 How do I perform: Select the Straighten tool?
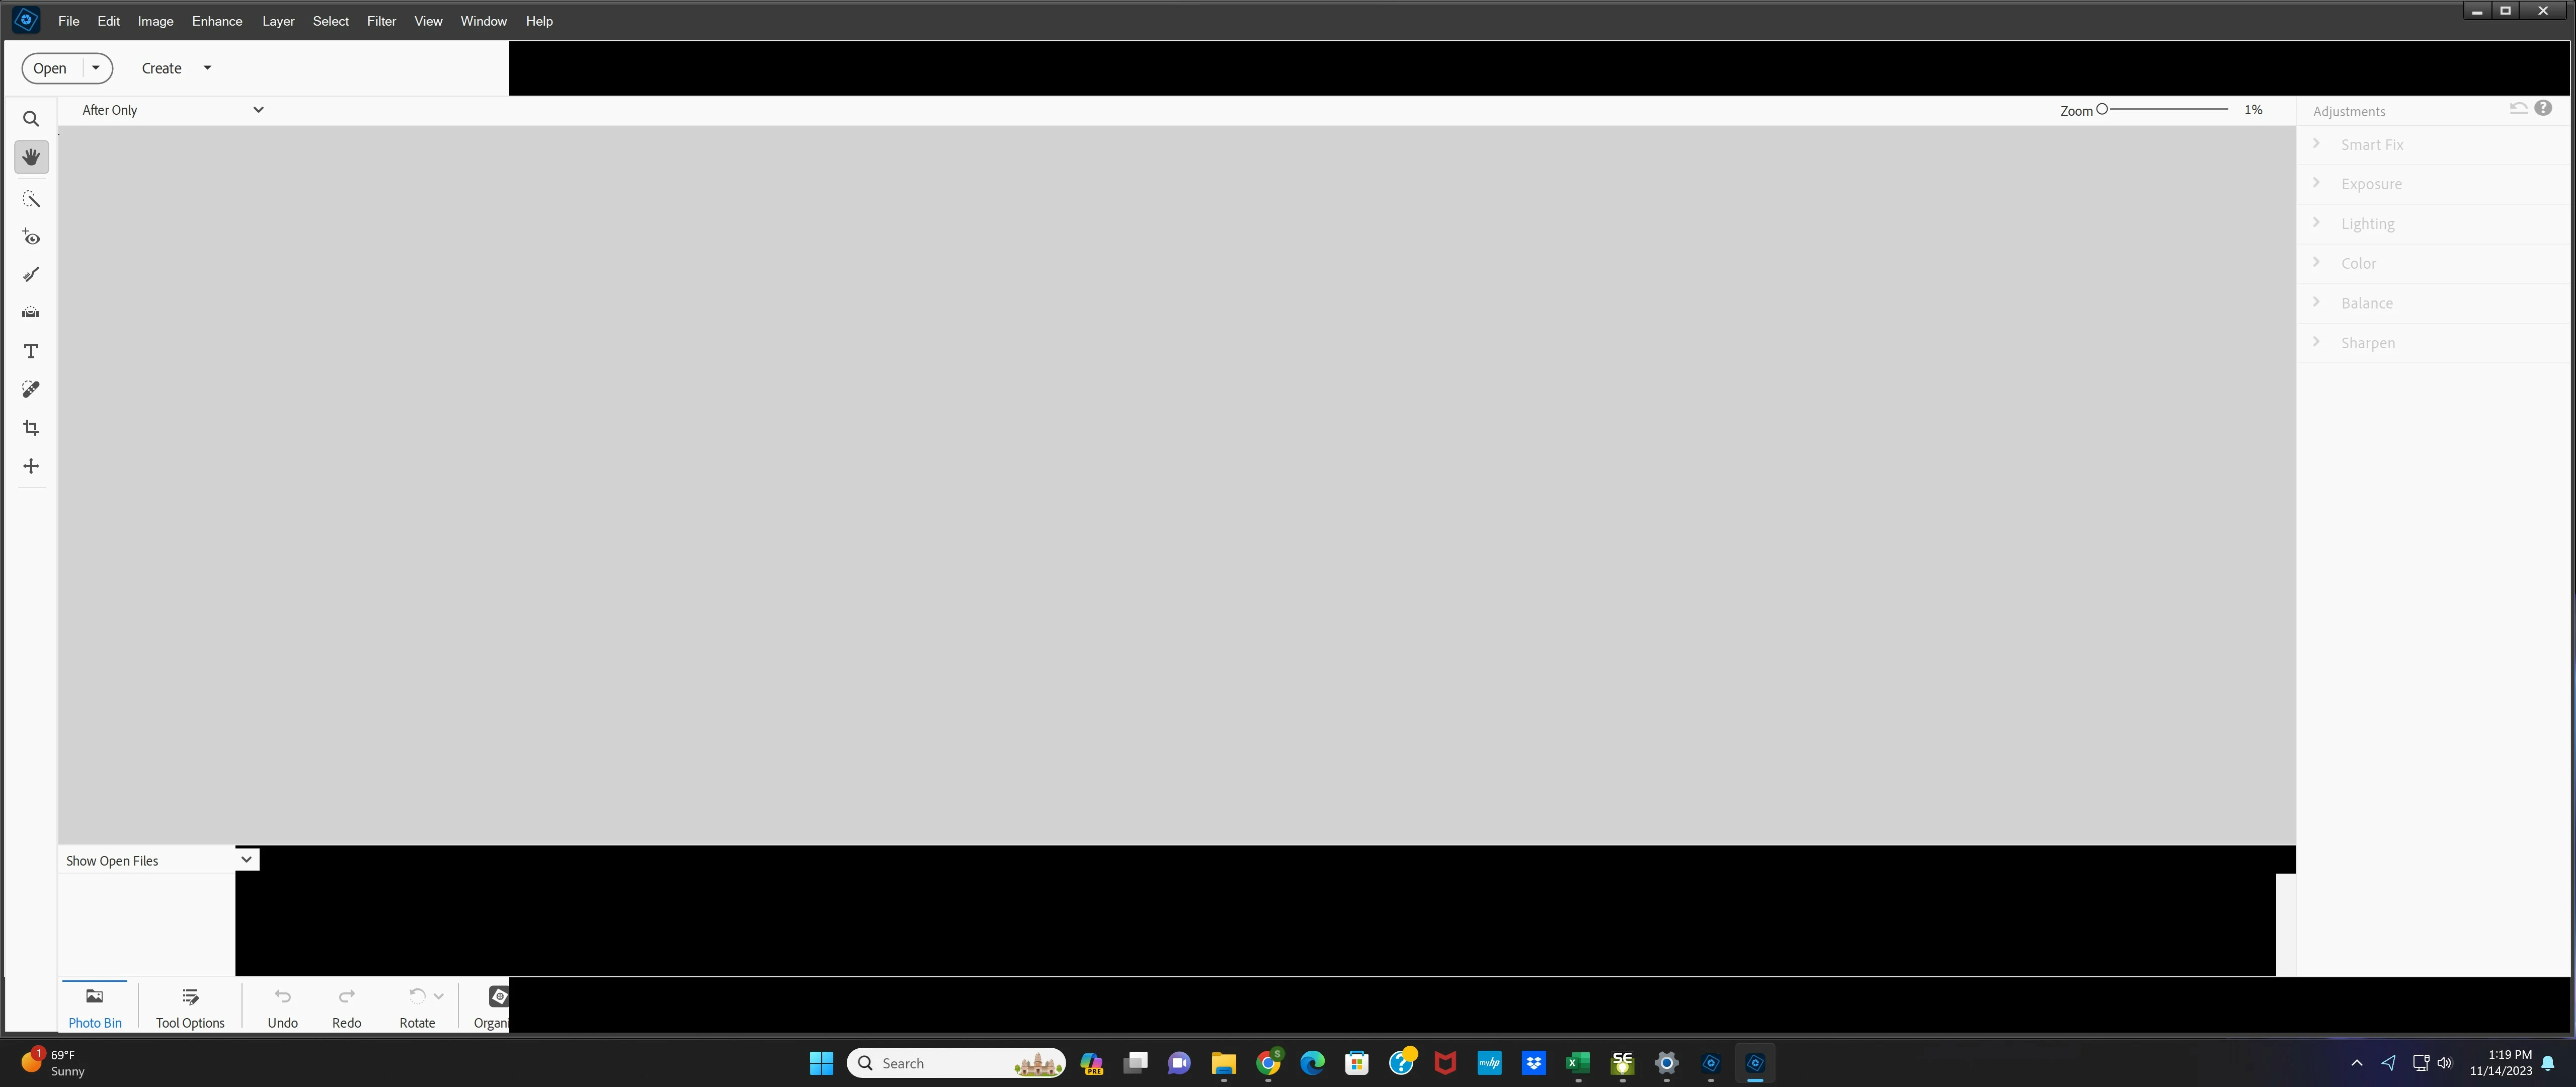click(x=31, y=312)
